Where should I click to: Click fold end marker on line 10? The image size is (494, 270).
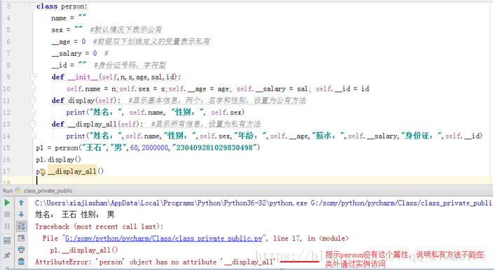coord(32,89)
